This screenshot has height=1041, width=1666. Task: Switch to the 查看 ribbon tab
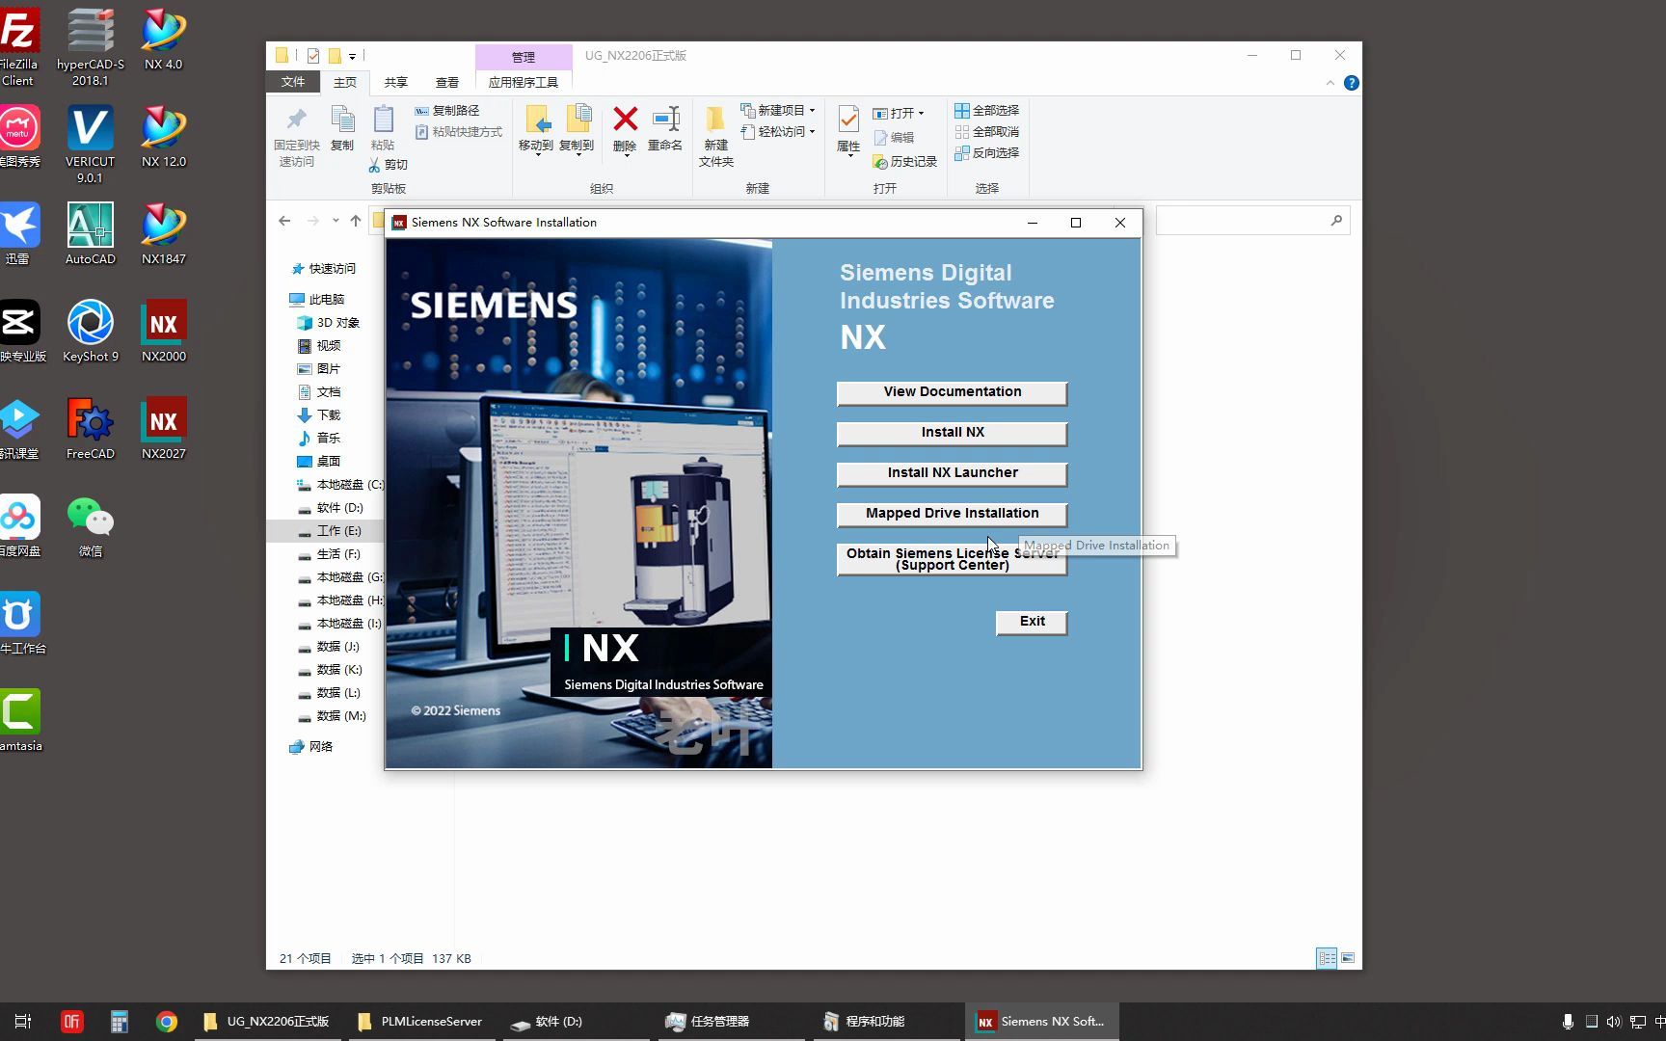447,83
